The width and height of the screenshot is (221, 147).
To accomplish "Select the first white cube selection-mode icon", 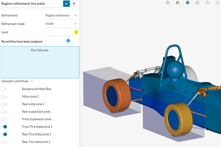I will coord(168,3).
